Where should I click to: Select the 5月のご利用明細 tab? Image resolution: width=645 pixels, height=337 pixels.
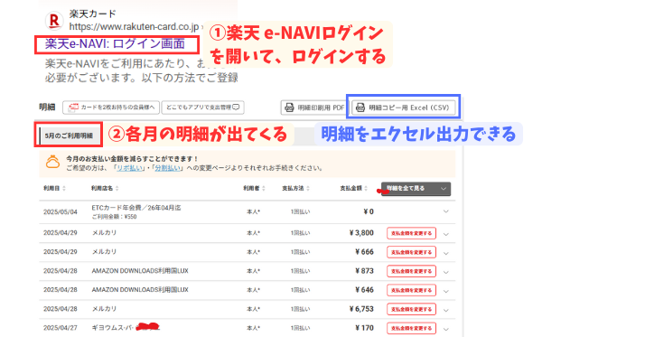[69, 136]
